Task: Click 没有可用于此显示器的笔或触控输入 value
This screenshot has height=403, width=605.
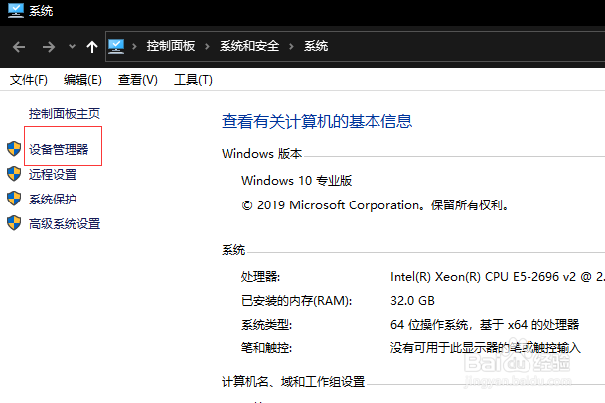Action: tap(486, 348)
